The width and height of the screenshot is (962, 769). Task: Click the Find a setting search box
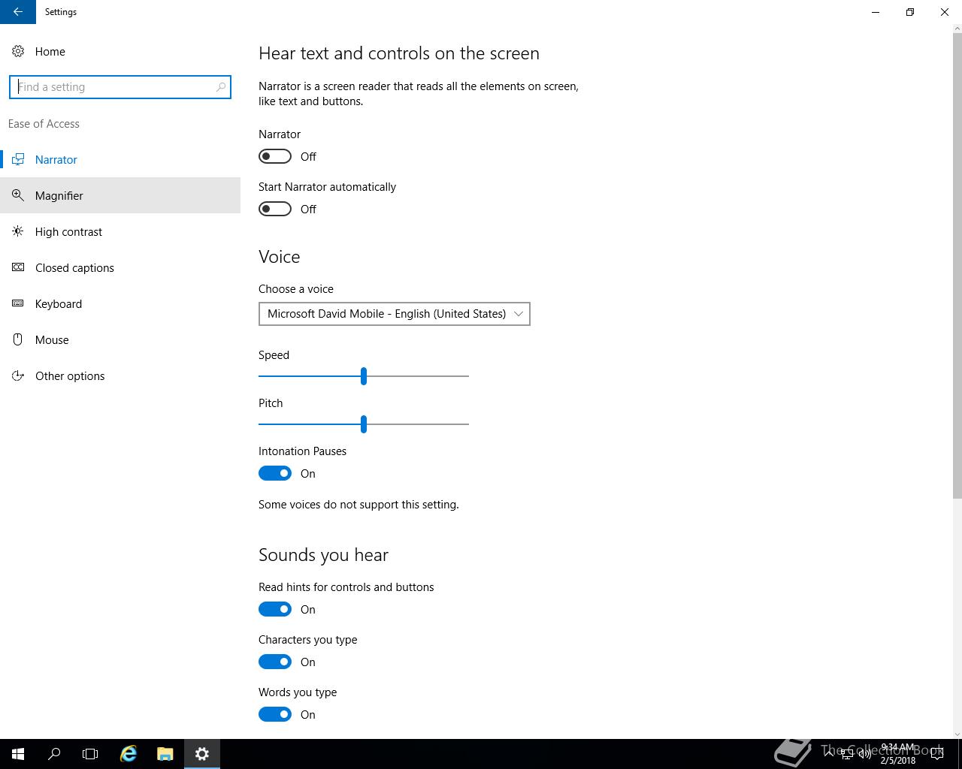coord(120,87)
